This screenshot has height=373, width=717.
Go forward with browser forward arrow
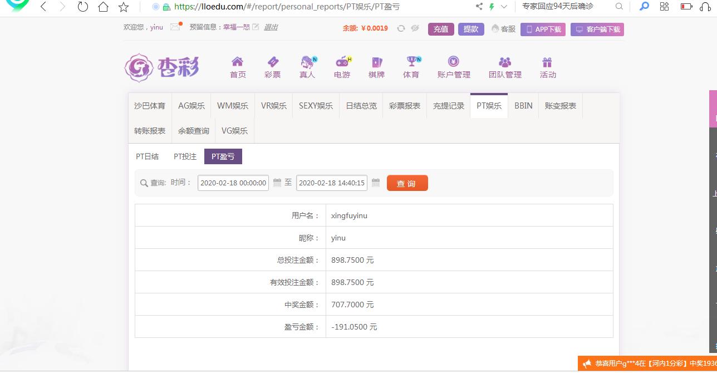coord(62,7)
